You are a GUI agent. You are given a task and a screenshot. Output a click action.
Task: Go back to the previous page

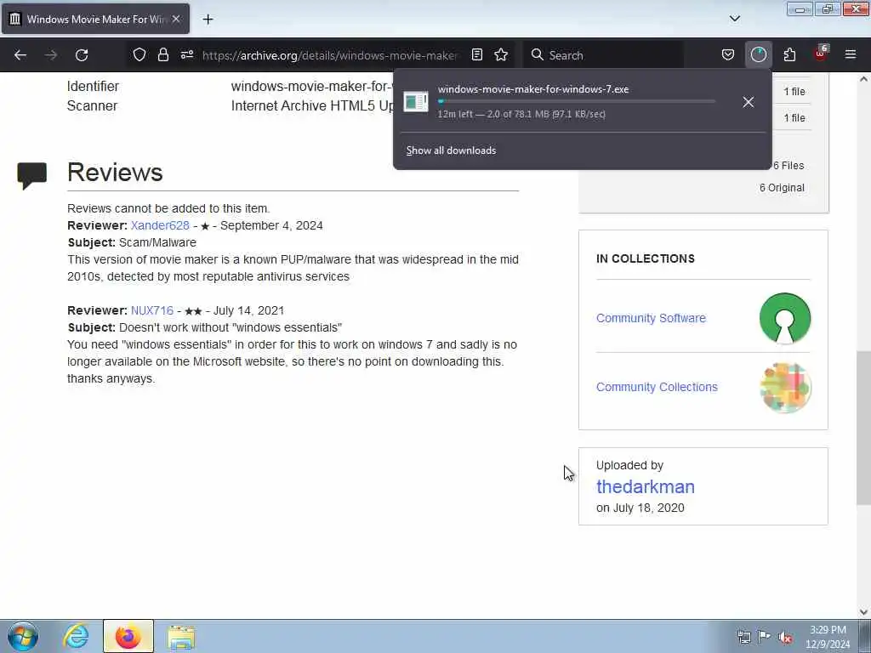tap(20, 55)
